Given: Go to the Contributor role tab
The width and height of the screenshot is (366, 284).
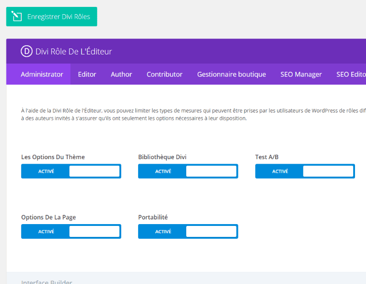Looking at the screenshot, I should pos(164,74).
